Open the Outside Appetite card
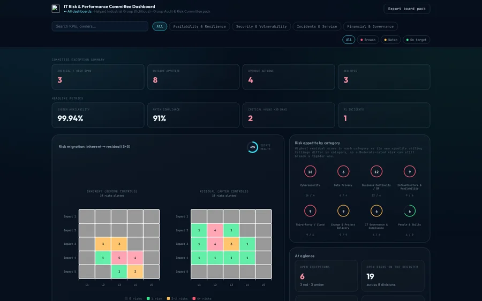Screen dimensions: 482x301 (193, 77)
